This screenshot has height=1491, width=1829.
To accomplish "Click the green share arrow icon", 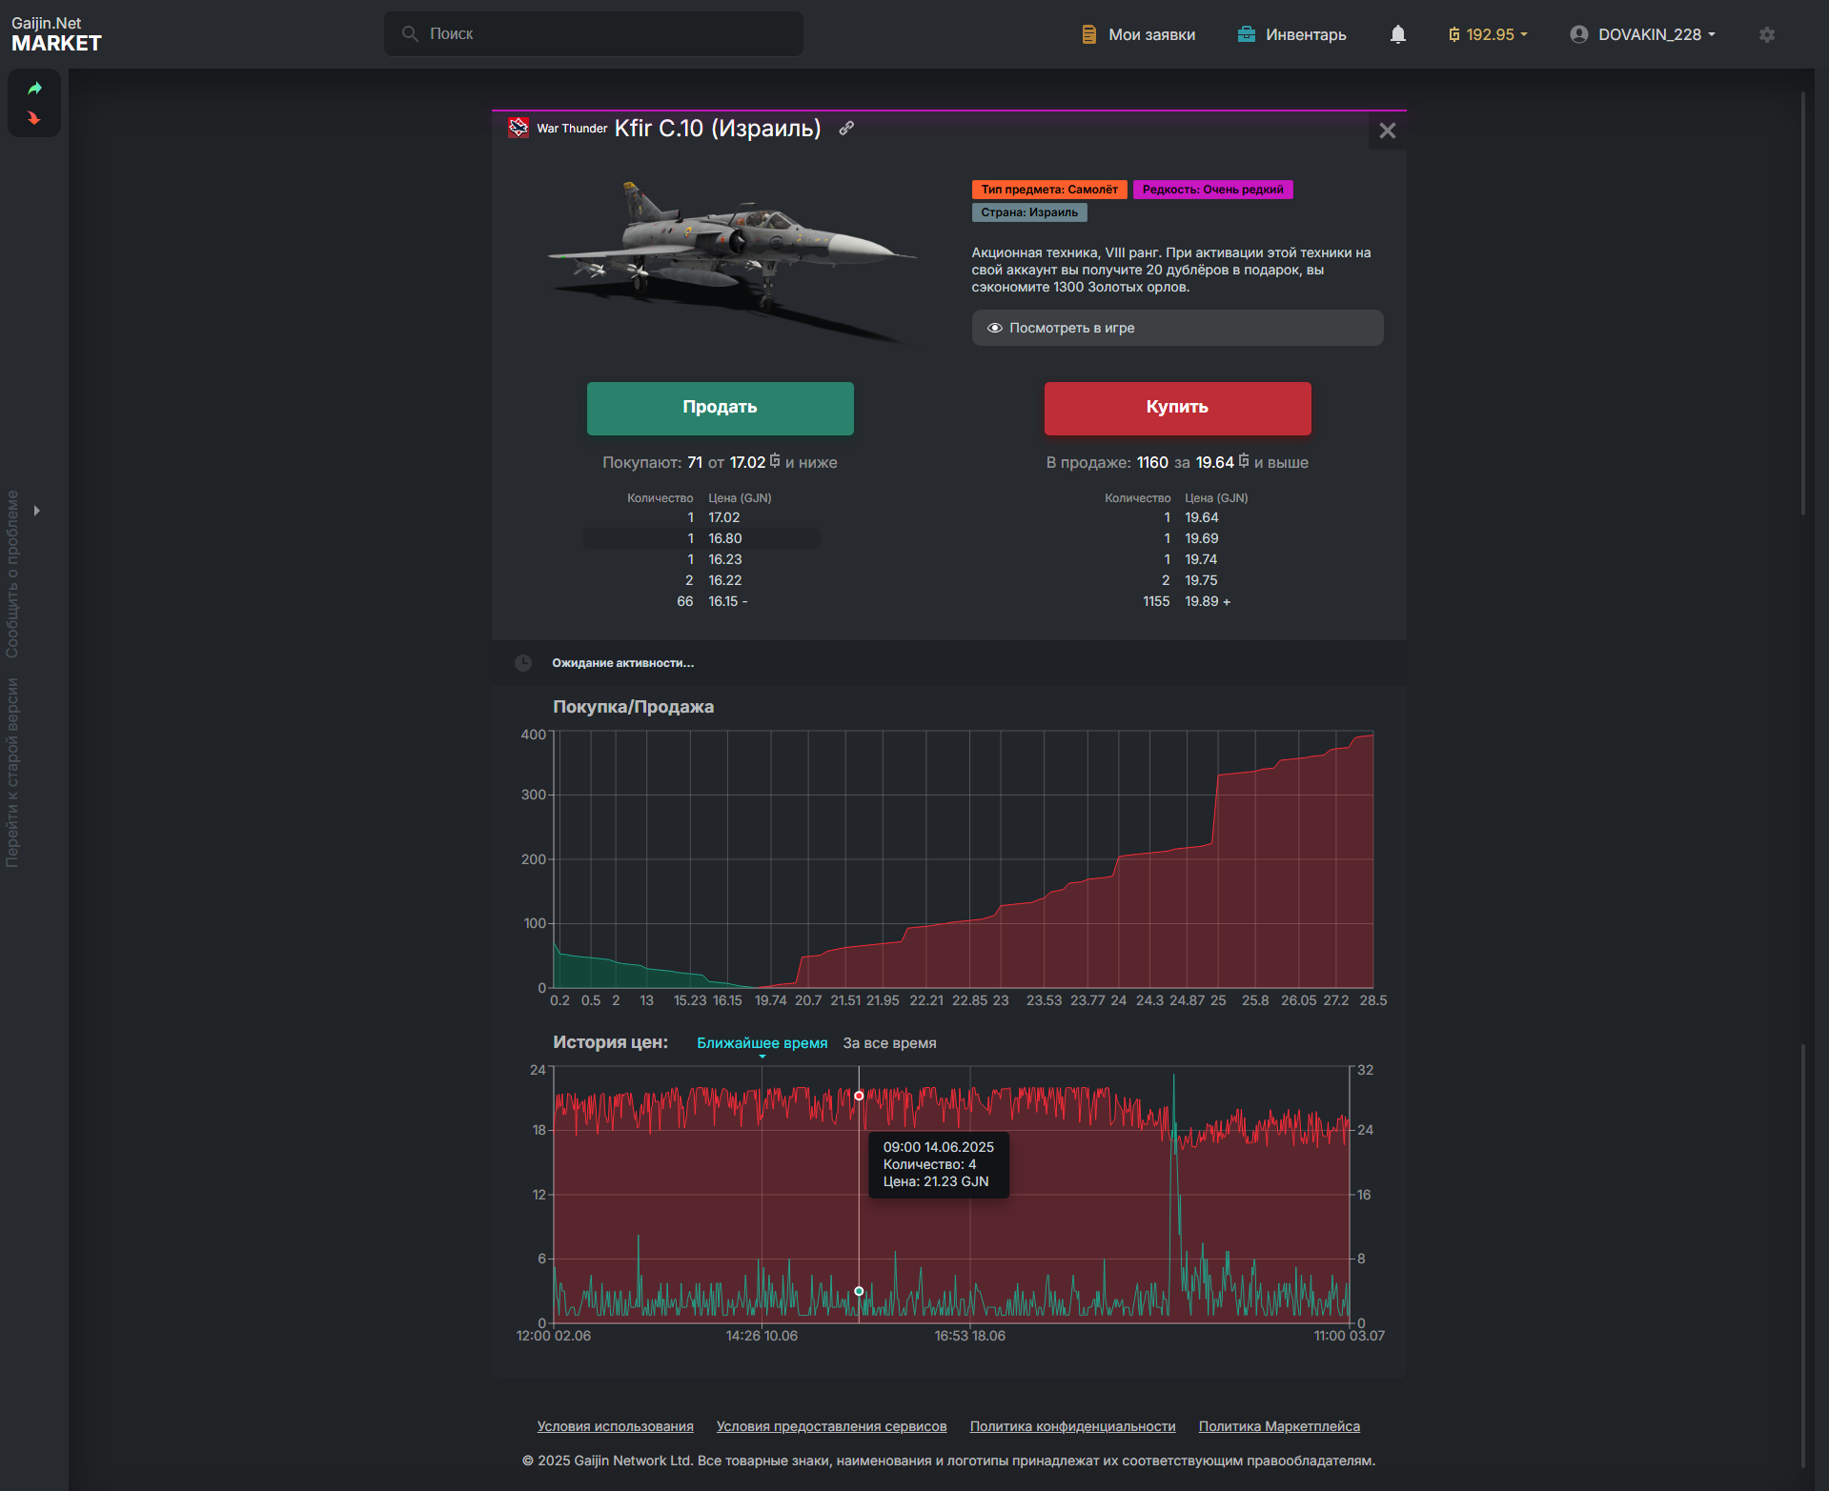I will pos(34,89).
